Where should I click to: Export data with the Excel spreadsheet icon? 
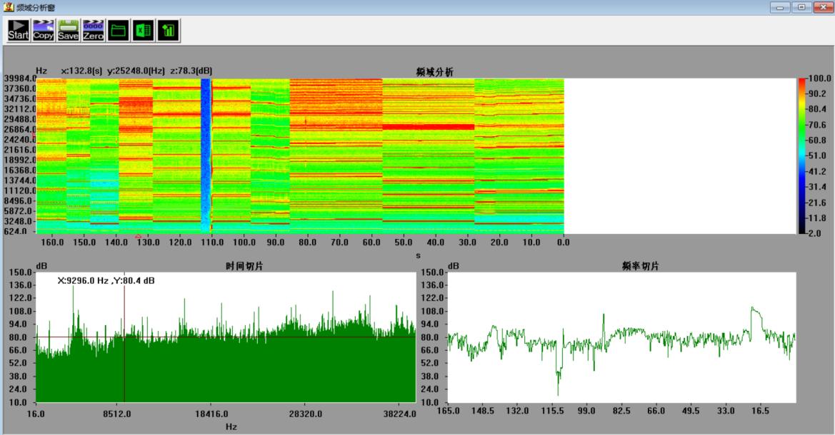tap(144, 30)
